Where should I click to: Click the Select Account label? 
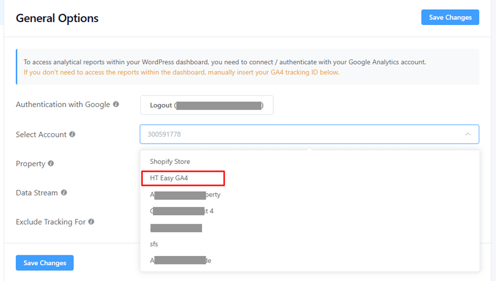pyautogui.click(x=41, y=134)
